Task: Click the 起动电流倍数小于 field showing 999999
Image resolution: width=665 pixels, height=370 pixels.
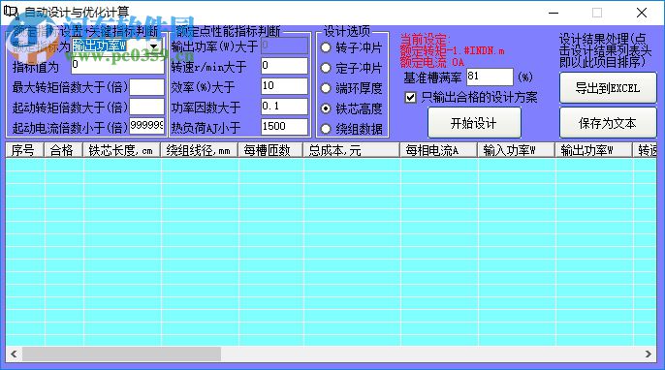Action: click(x=146, y=126)
